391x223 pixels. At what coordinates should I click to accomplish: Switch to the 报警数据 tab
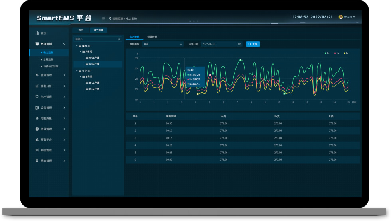click(x=152, y=37)
